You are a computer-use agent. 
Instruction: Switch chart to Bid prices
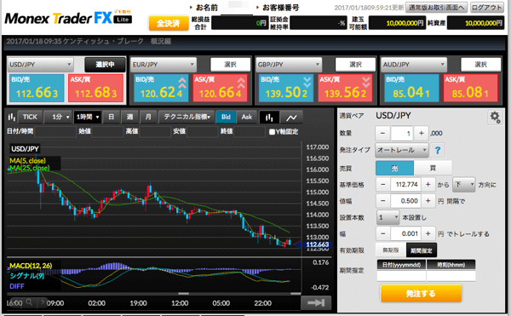coord(226,117)
